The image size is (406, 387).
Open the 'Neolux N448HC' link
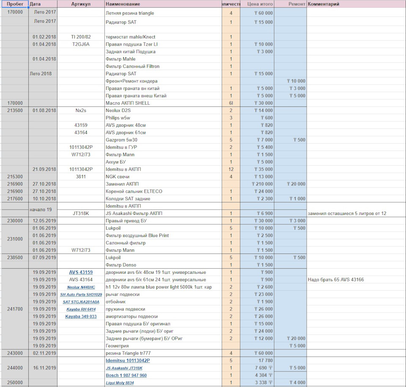pos(81,287)
